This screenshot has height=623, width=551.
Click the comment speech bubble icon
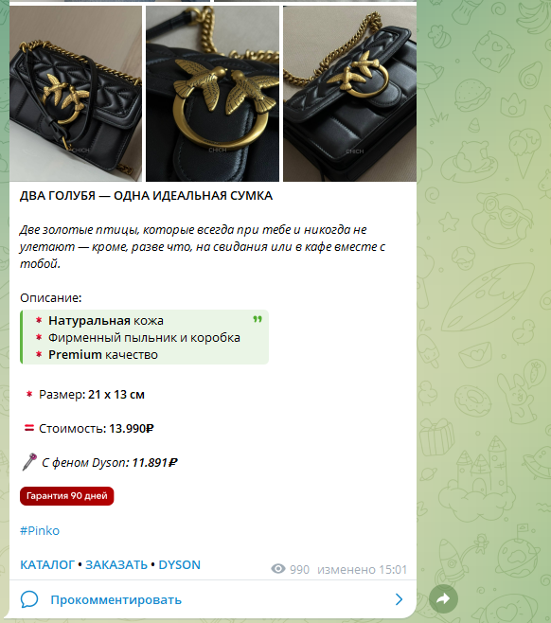point(29,599)
